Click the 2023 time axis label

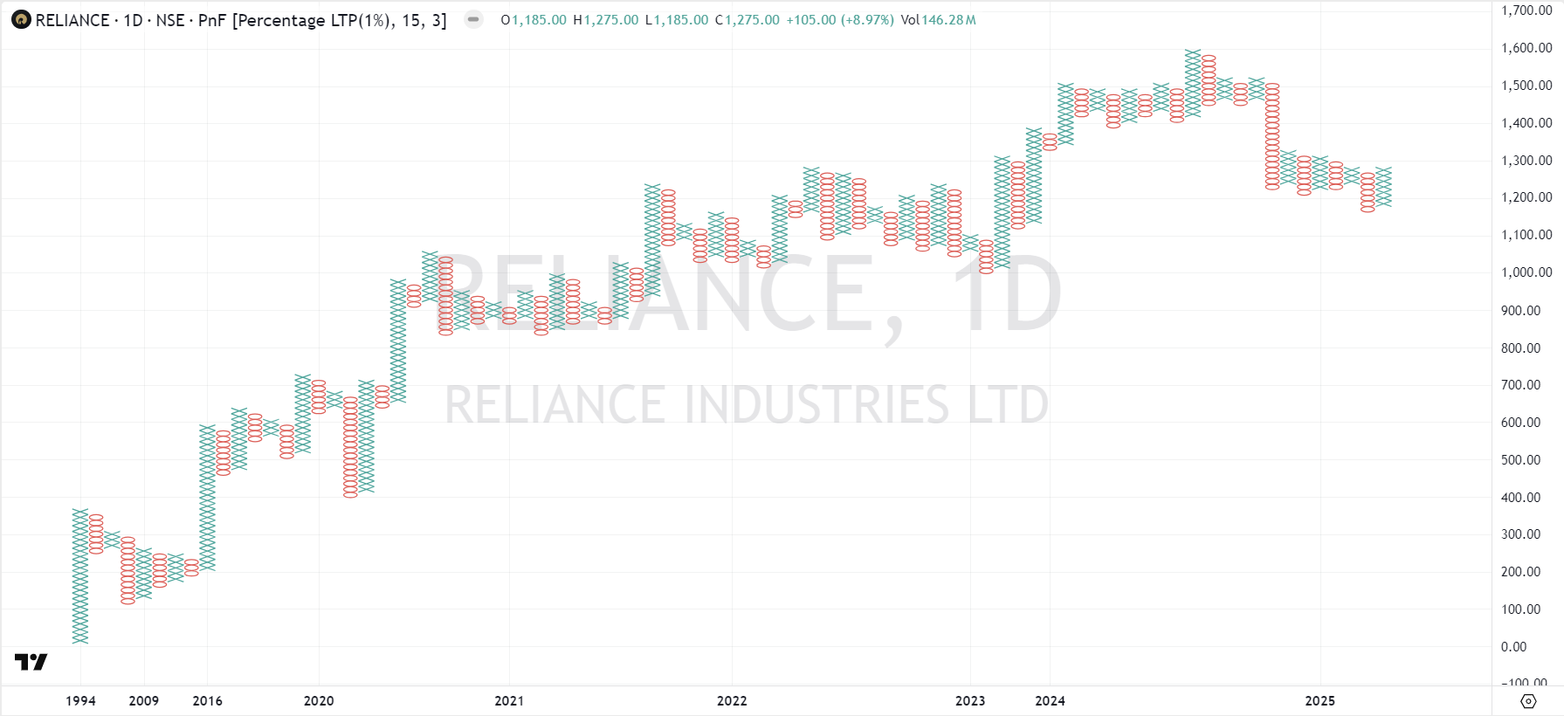(970, 700)
